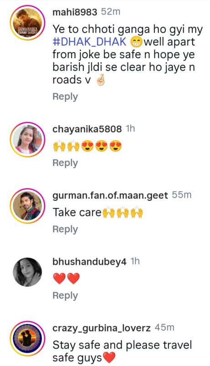Open mahi8983's profile picture
The width and height of the screenshot is (210, 366).
click(x=27, y=23)
